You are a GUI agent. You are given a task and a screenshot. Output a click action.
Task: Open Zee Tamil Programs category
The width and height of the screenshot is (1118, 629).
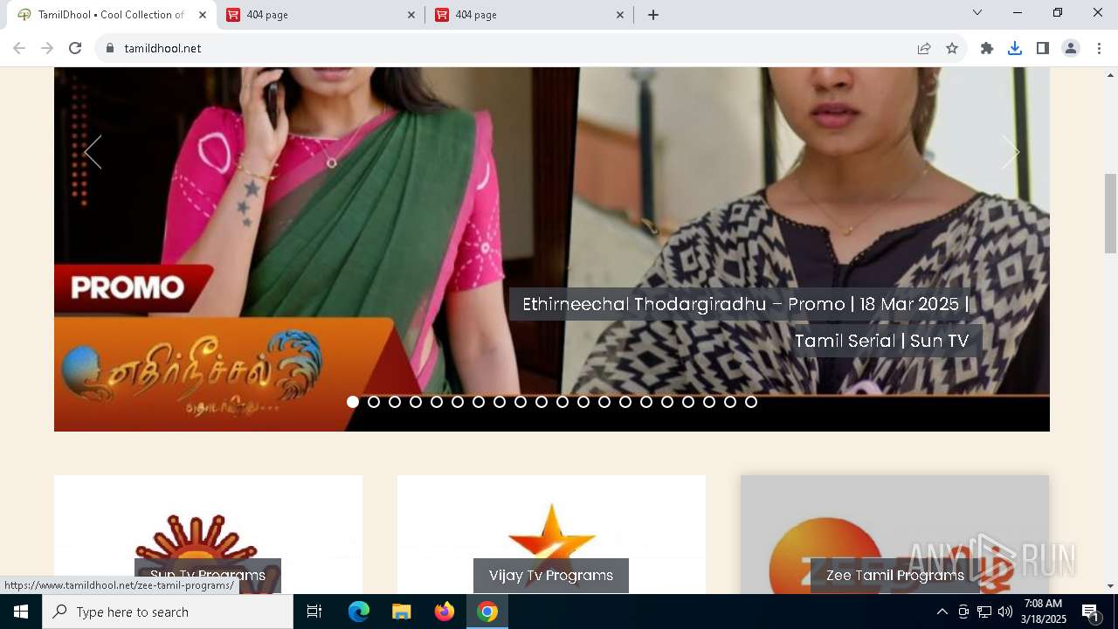coord(895,576)
